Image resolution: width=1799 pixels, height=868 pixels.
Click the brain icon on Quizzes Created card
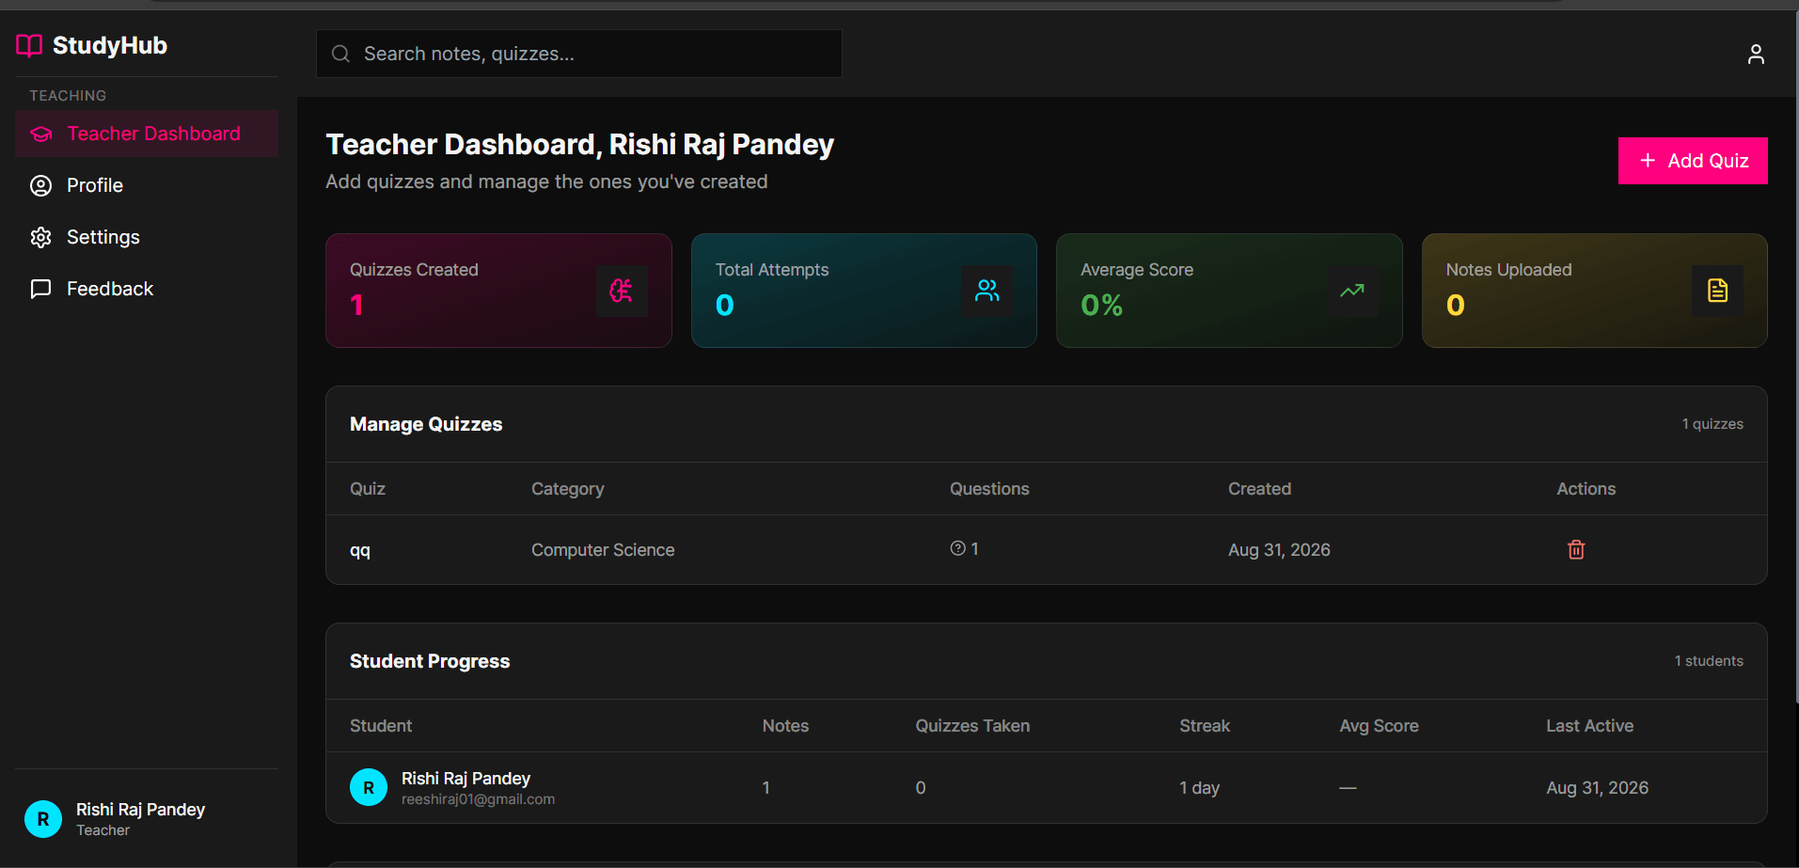pos(622,291)
